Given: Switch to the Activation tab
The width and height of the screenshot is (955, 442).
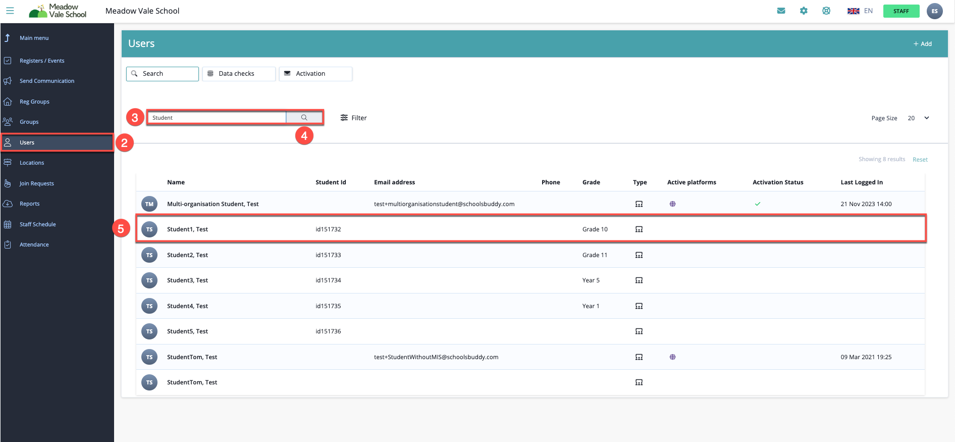Looking at the screenshot, I should [x=315, y=74].
